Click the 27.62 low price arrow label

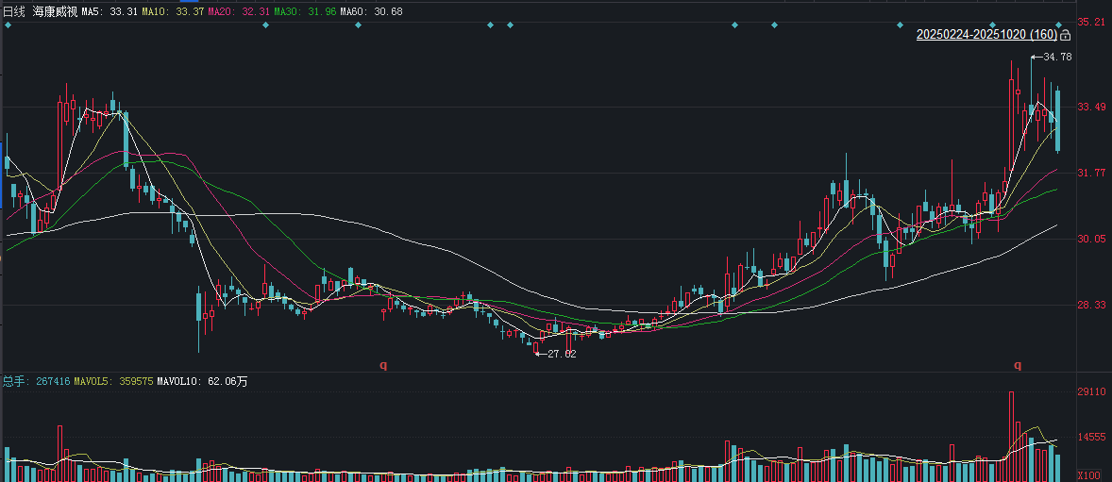555,354
